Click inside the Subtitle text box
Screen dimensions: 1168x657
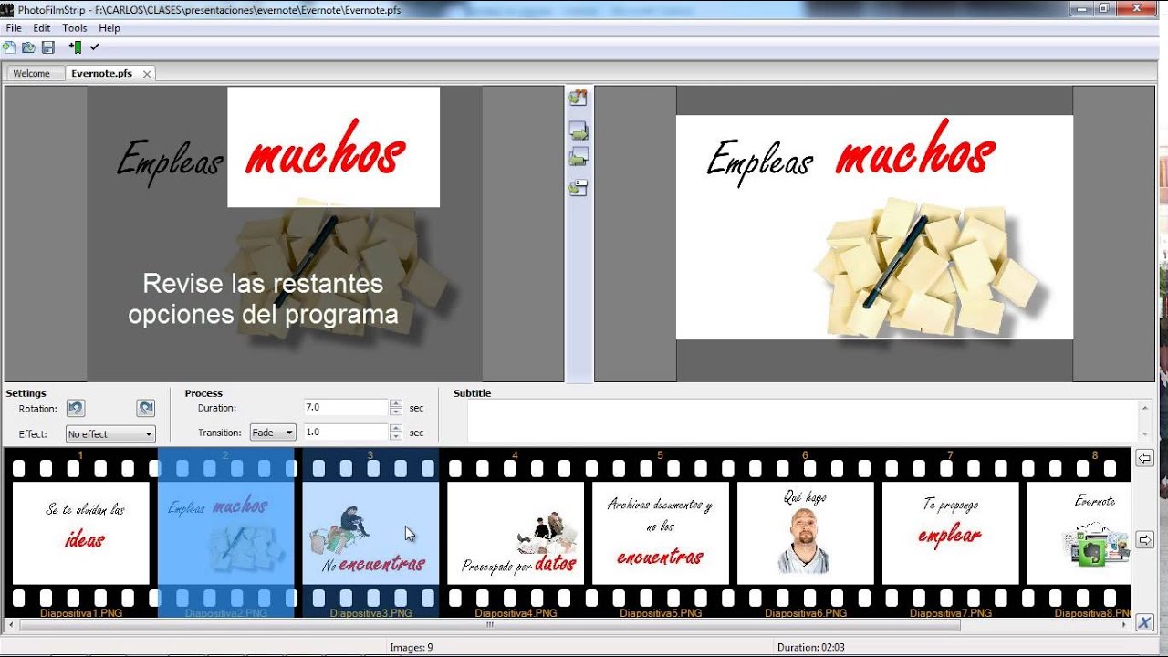coord(803,421)
